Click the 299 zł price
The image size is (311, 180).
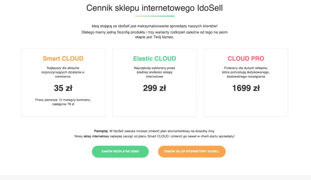(155, 88)
